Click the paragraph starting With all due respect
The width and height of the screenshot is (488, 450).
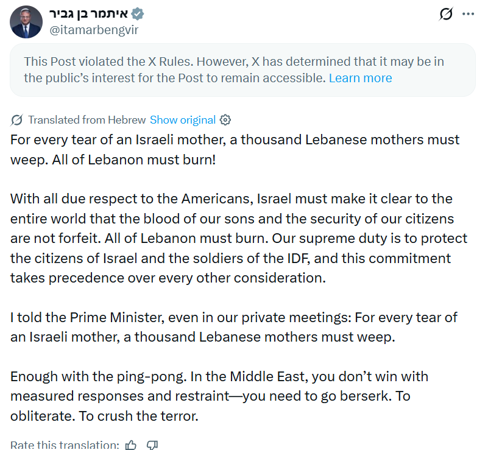click(239, 238)
